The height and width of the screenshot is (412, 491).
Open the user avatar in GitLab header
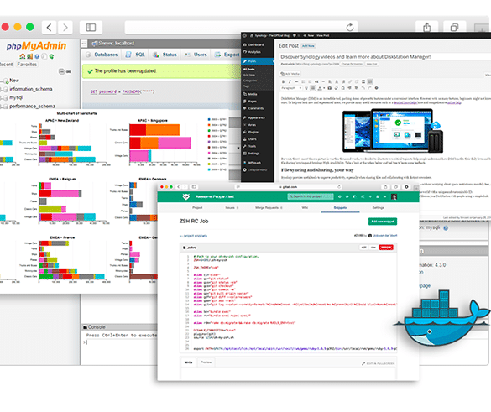pos(394,196)
